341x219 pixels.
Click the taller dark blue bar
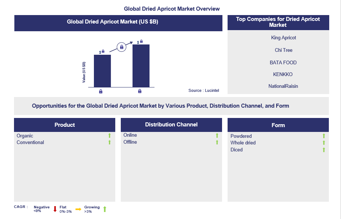(141, 66)
